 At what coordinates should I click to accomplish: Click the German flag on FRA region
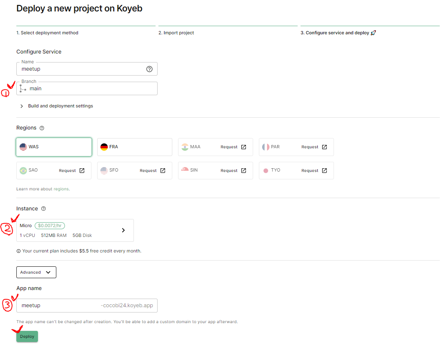point(104,147)
